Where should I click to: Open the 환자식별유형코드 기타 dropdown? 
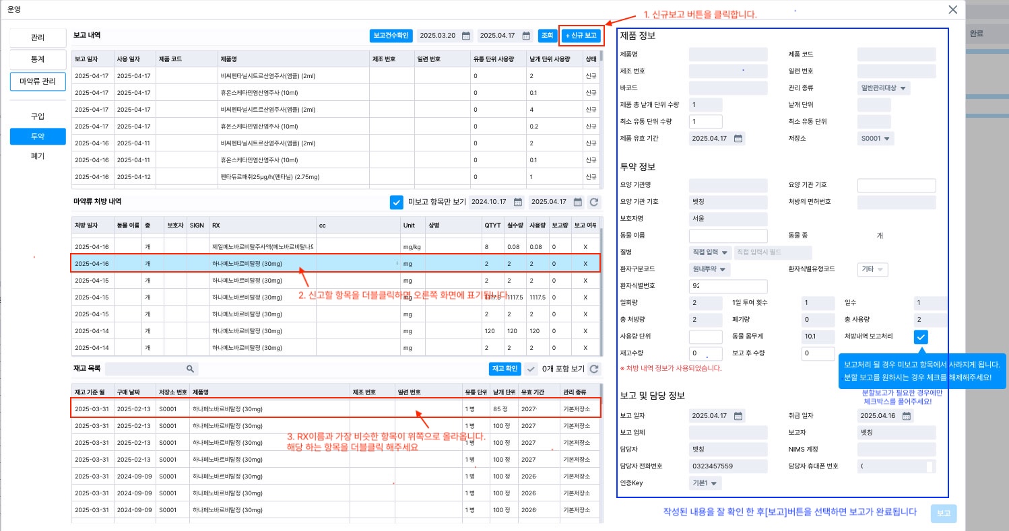873,269
